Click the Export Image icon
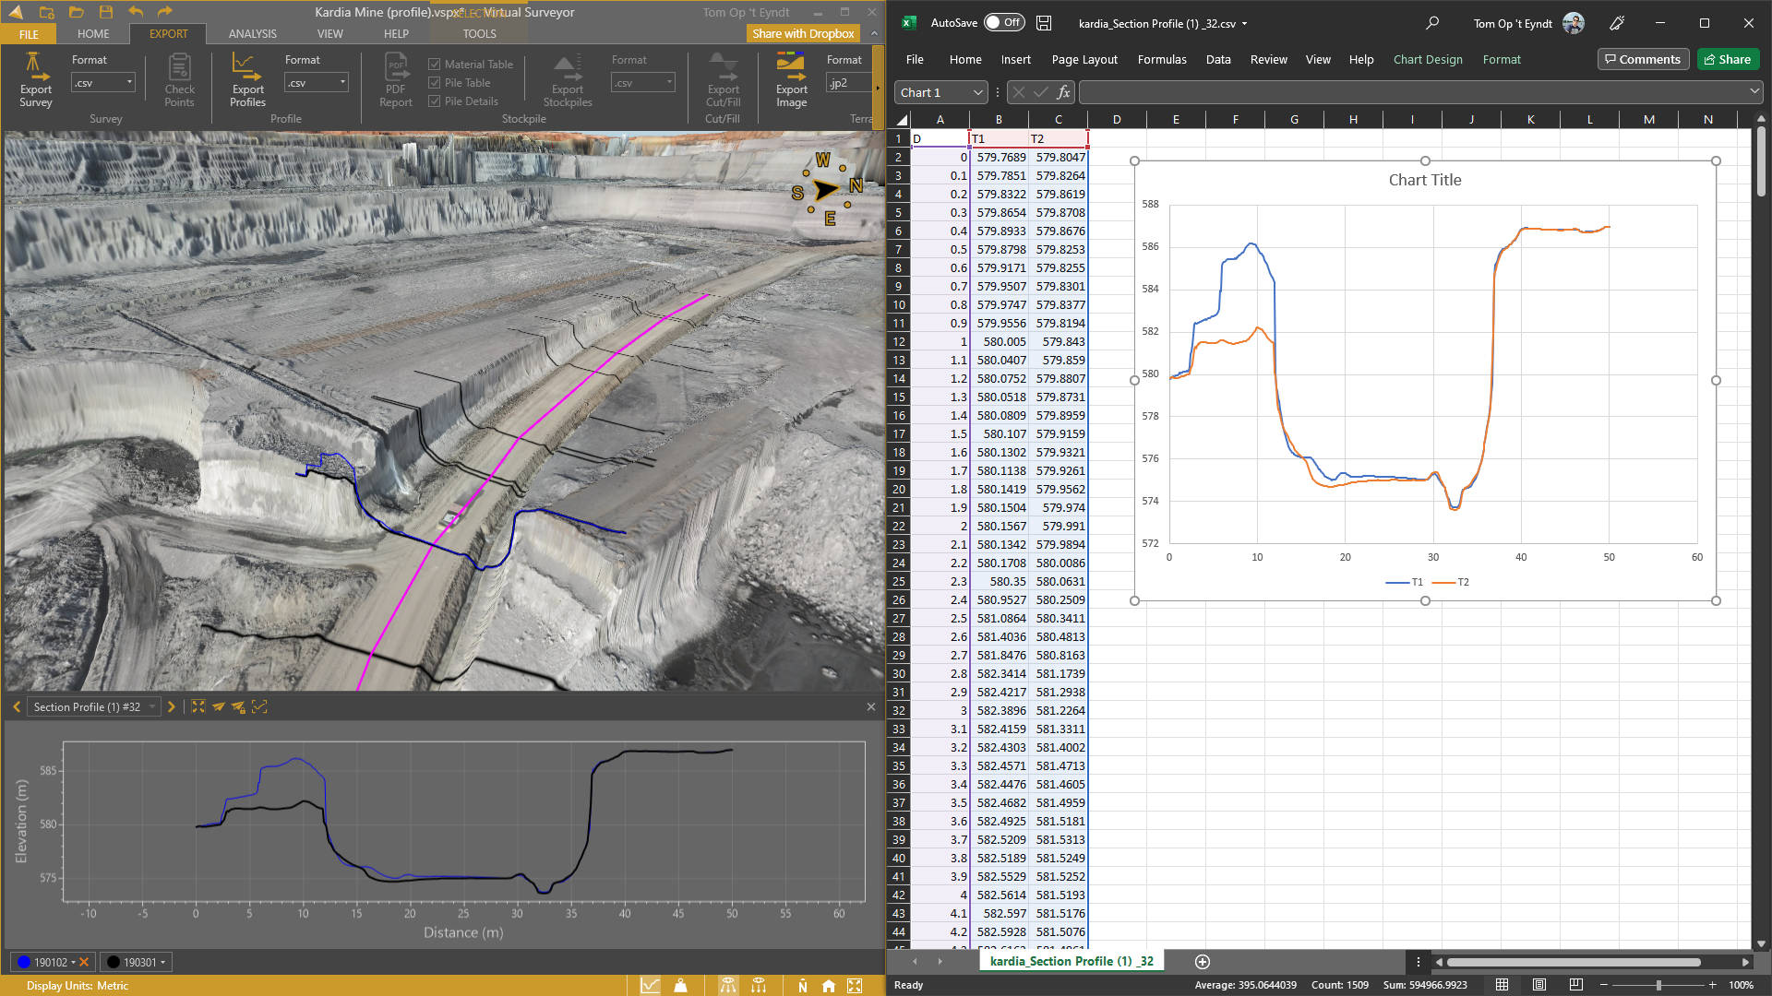Screen dimensions: 1772x996 (x=791, y=78)
